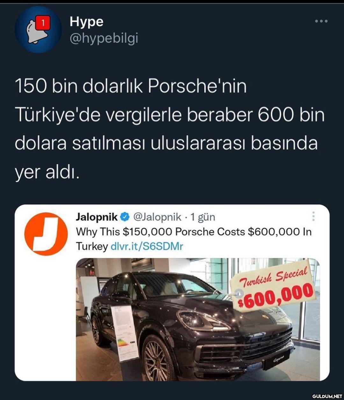Open the Porsche Cayenne photo
This screenshot has height=400, width=344.
[x=198, y=319]
